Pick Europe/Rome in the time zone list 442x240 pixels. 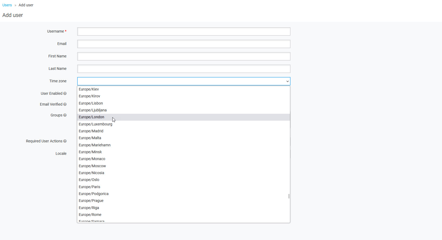click(x=90, y=215)
